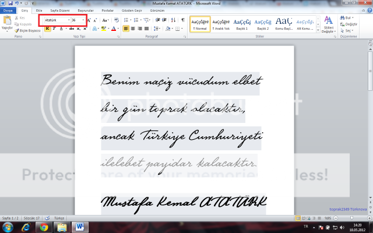
Task: Select the Biçim Boyacısı format painter
Action: (x=27, y=30)
